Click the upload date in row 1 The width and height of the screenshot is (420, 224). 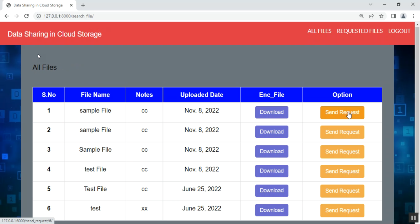coord(202,110)
